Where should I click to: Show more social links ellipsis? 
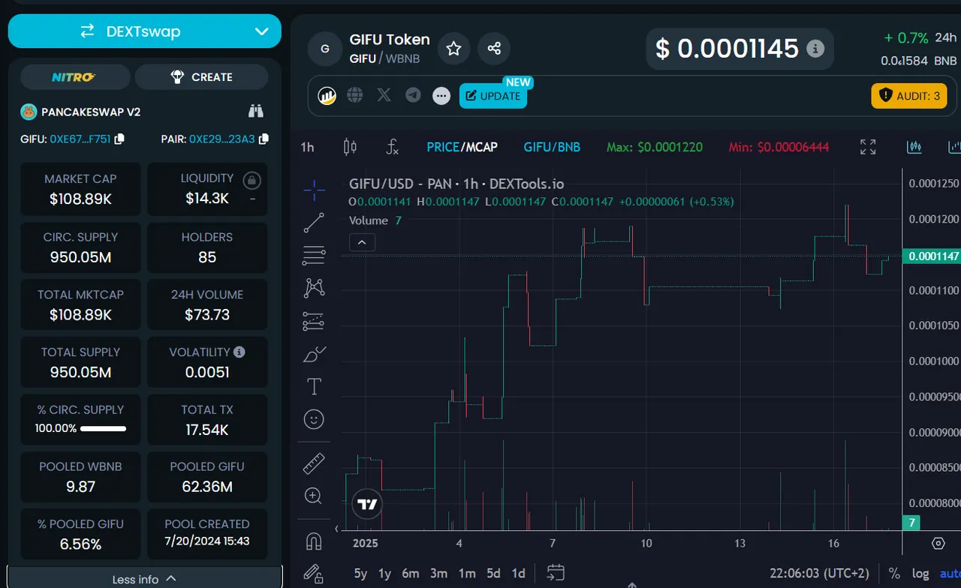pos(441,96)
